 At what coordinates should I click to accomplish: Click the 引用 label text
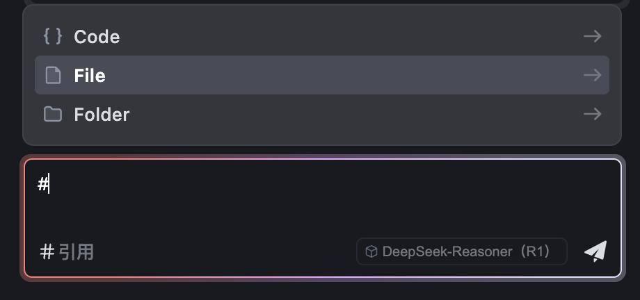coord(76,251)
